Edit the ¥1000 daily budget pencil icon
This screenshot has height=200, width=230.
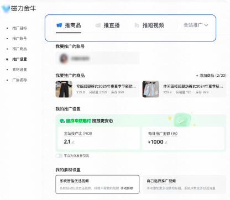coord(166,142)
